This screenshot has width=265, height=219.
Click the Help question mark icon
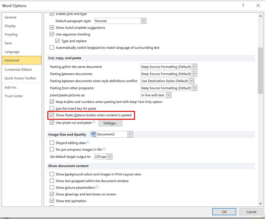(x=243, y=6)
